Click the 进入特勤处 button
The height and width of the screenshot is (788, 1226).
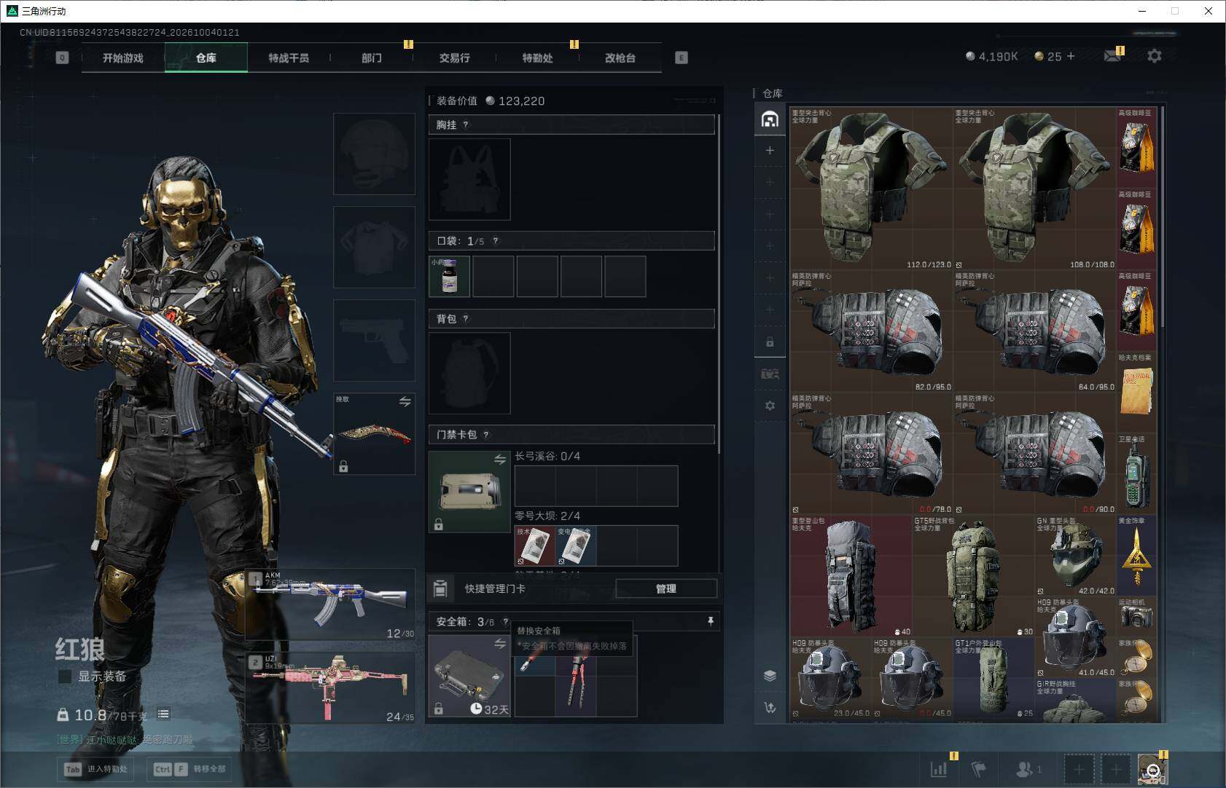point(96,769)
